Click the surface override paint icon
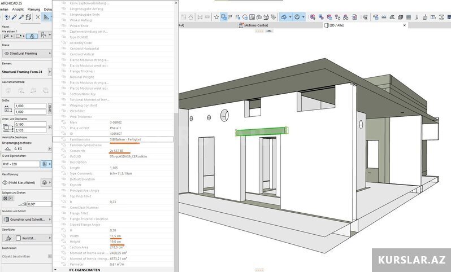The image size is (451, 272). click(7, 238)
